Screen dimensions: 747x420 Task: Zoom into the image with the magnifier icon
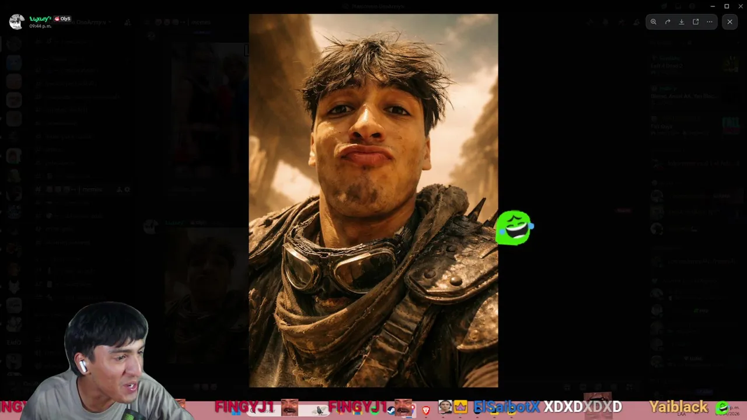(x=654, y=22)
